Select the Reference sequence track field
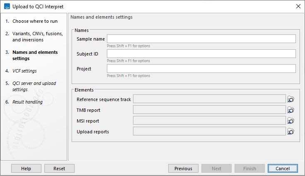This screenshot has height=176, width=305. click(209, 99)
